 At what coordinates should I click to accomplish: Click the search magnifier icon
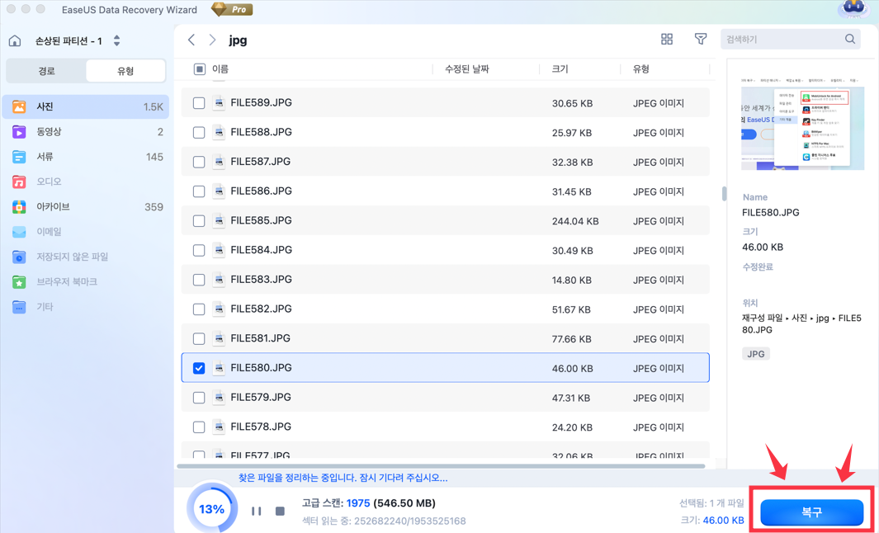(x=850, y=40)
